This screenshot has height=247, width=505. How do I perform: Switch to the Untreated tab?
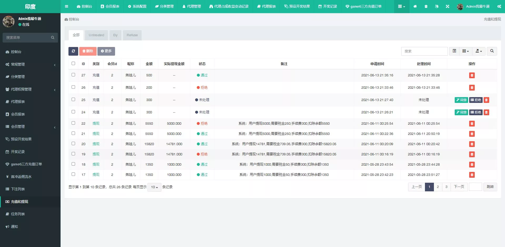coord(96,35)
